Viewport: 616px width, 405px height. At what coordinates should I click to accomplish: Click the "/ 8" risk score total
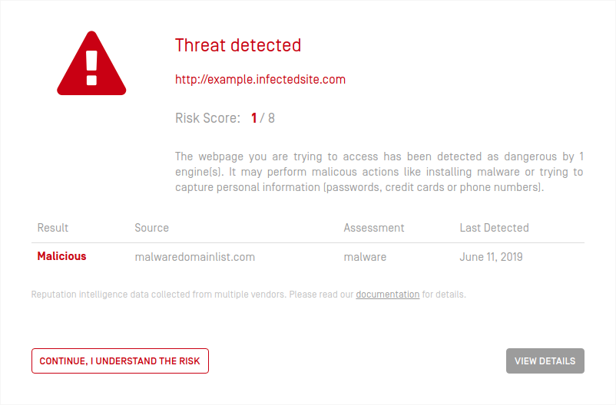pos(267,118)
